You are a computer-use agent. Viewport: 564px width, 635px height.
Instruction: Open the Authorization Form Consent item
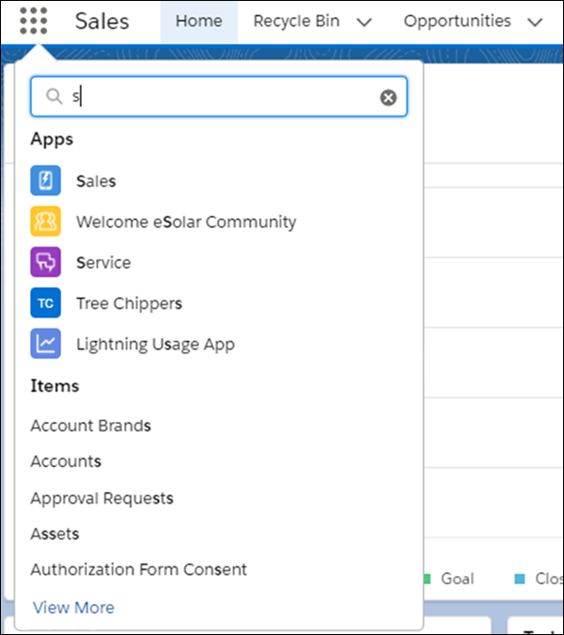138,569
